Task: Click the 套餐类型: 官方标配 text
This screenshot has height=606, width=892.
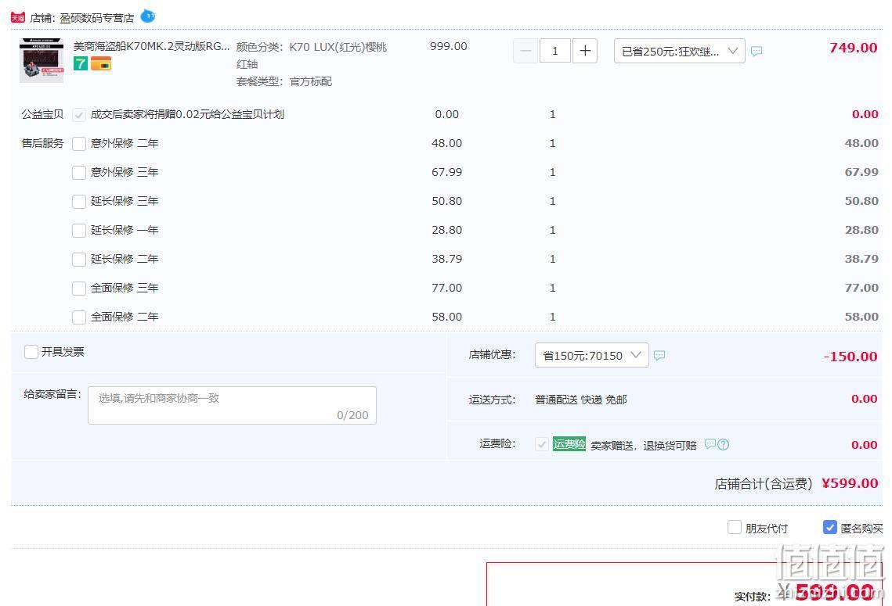Action: (x=283, y=82)
